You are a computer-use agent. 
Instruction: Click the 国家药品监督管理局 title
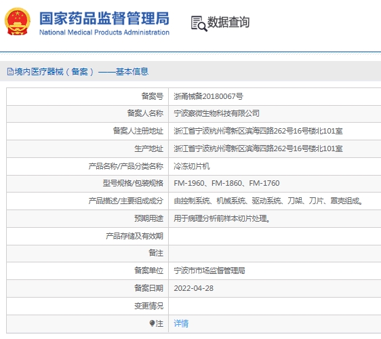pos(104,18)
